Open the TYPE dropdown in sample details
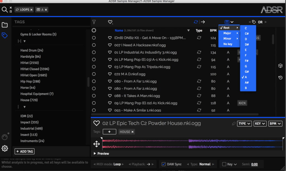The image size is (286, 171). (x=244, y=124)
